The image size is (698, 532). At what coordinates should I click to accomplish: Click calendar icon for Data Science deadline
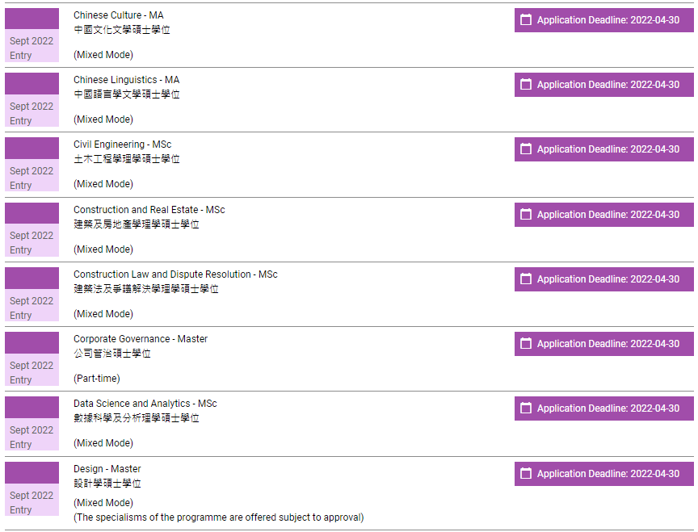tap(526, 408)
